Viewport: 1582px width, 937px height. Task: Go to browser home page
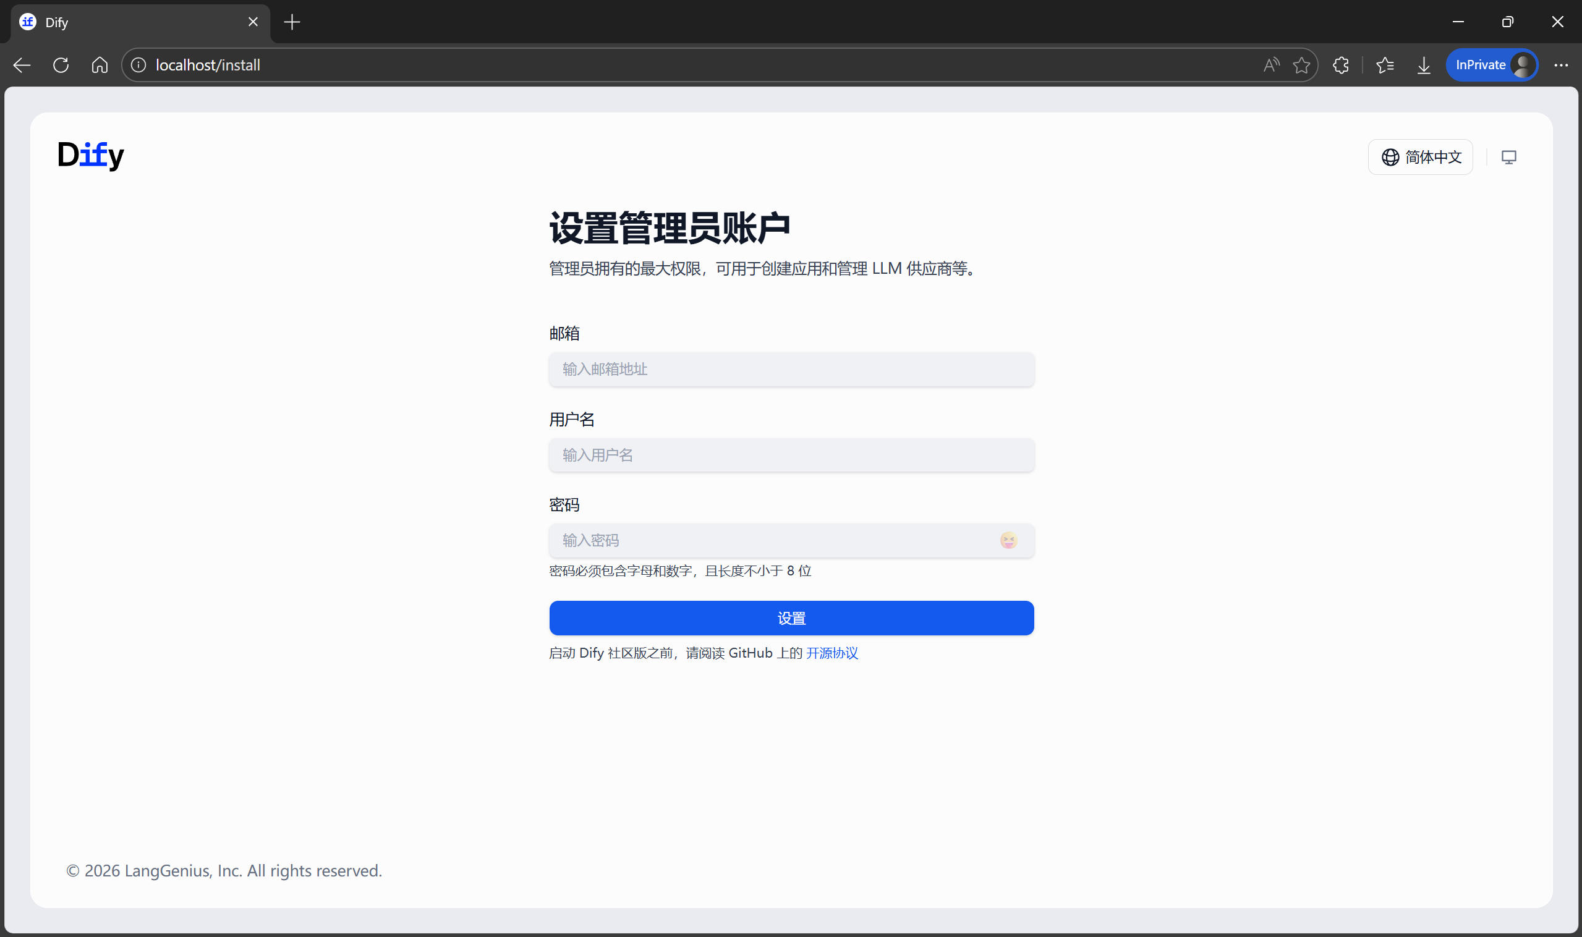[x=100, y=65]
